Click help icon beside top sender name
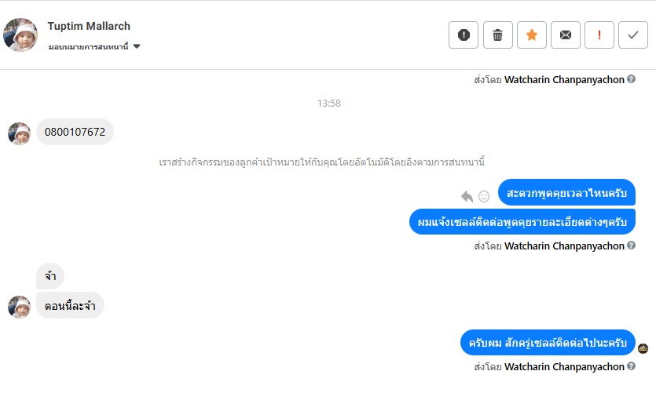Viewport: 656px width, 393px height. [632, 79]
